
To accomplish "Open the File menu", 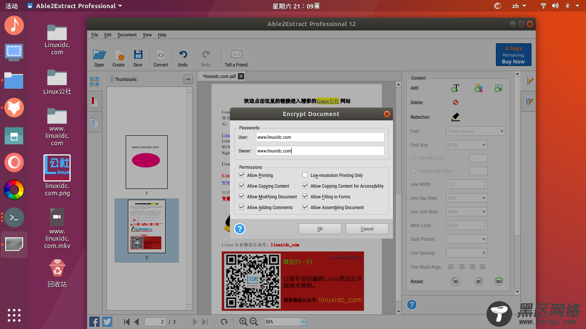I will coord(95,35).
